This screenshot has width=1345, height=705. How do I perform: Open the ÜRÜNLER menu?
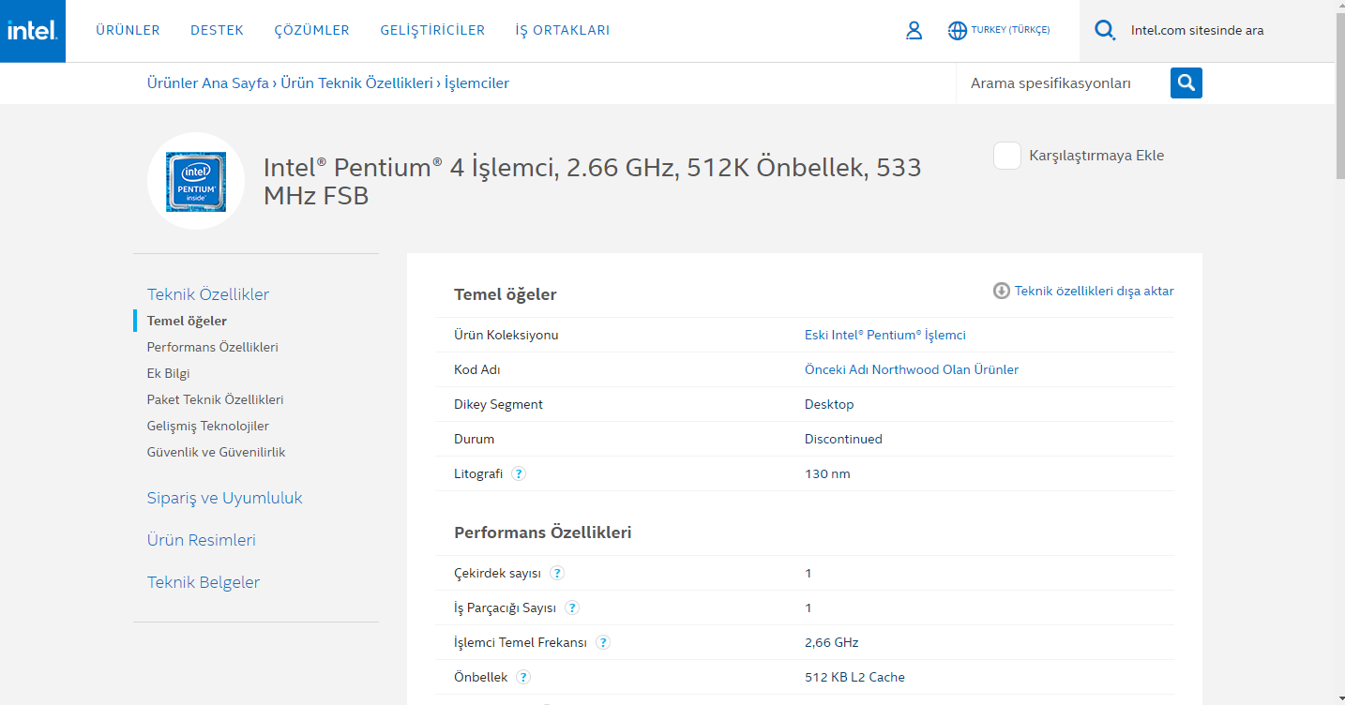[x=128, y=30]
